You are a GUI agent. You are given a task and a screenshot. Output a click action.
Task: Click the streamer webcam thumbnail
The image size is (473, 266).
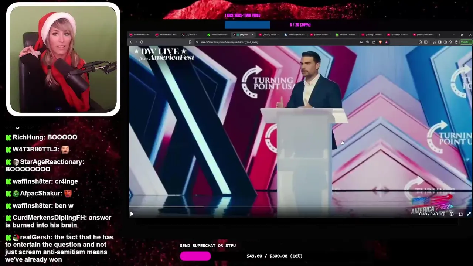pyautogui.click(x=63, y=59)
